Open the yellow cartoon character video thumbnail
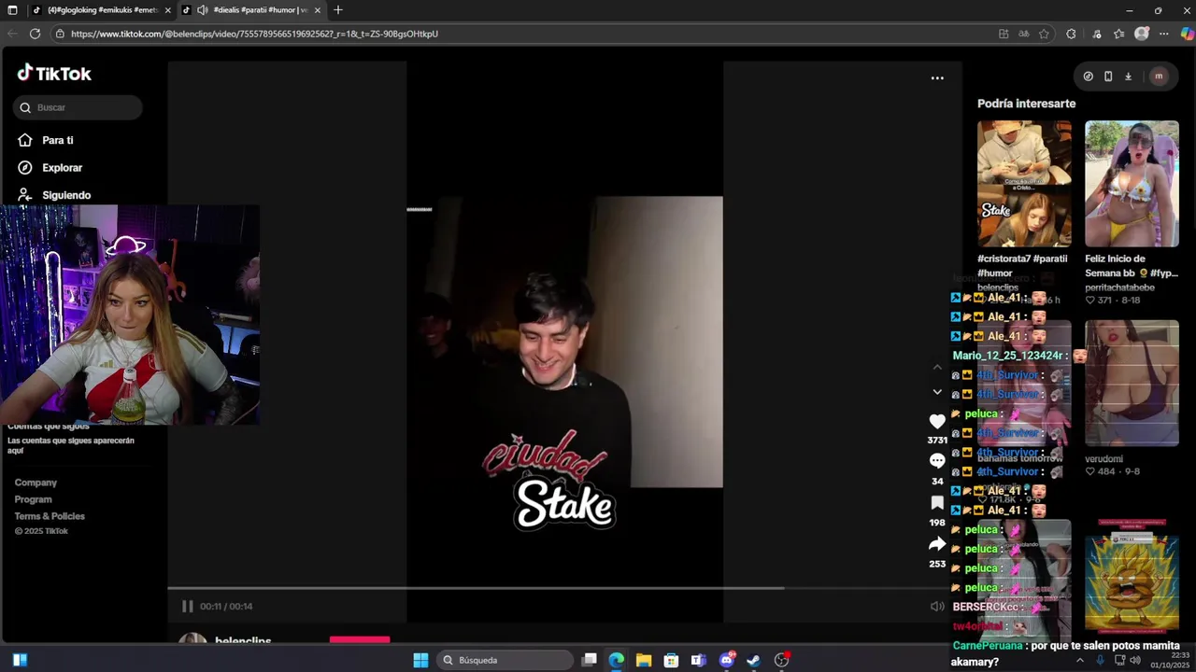The width and height of the screenshot is (1196, 672). [x=1132, y=576]
